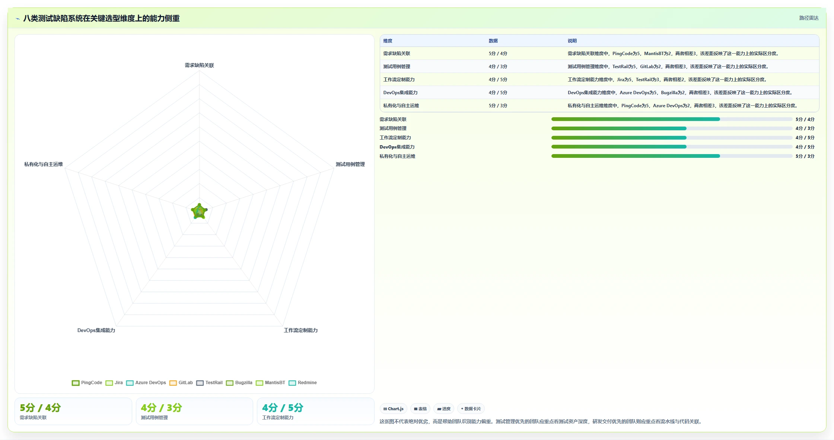Open the 4分 / 5分 工作流定制能力 data card
The width and height of the screenshot is (834, 440).
316,411
